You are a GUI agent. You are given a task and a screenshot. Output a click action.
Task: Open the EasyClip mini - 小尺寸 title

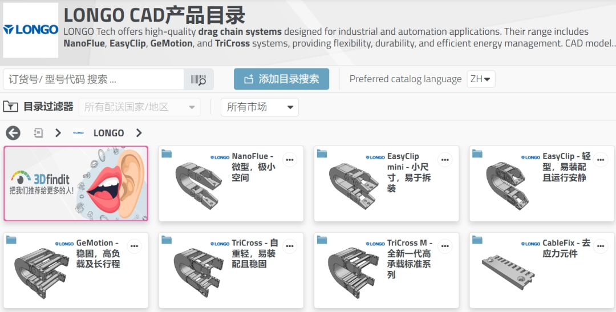pyautogui.click(x=409, y=172)
